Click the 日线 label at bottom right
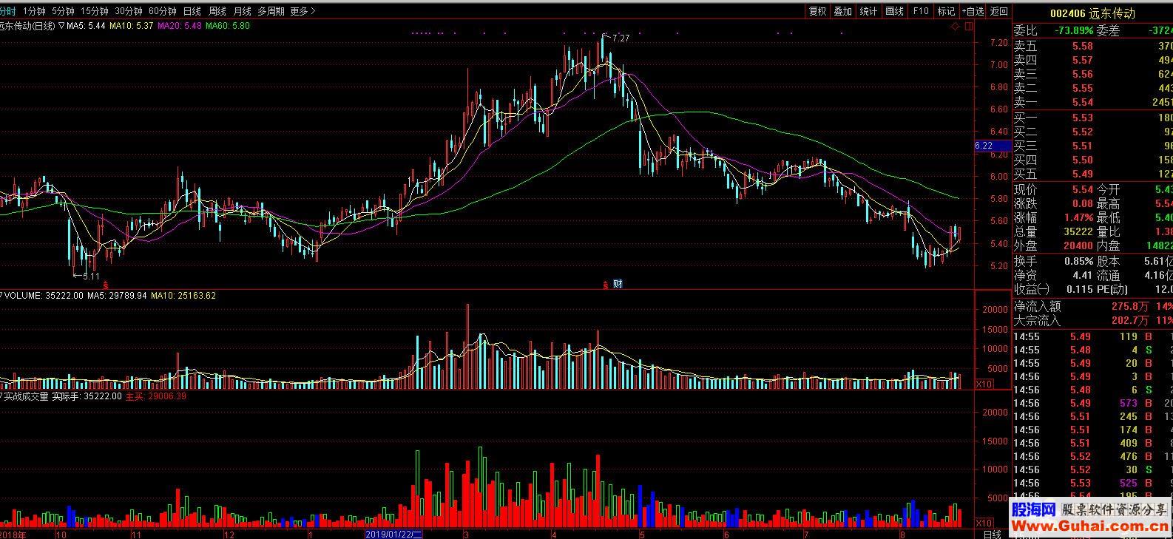This screenshot has height=539, width=1173. [992, 534]
